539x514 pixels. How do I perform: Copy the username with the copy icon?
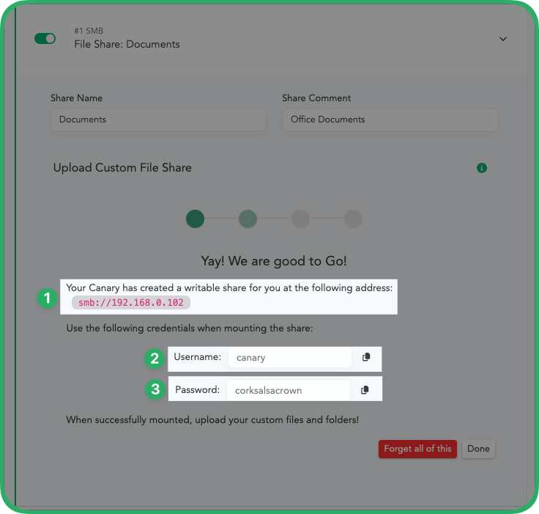[x=366, y=357]
